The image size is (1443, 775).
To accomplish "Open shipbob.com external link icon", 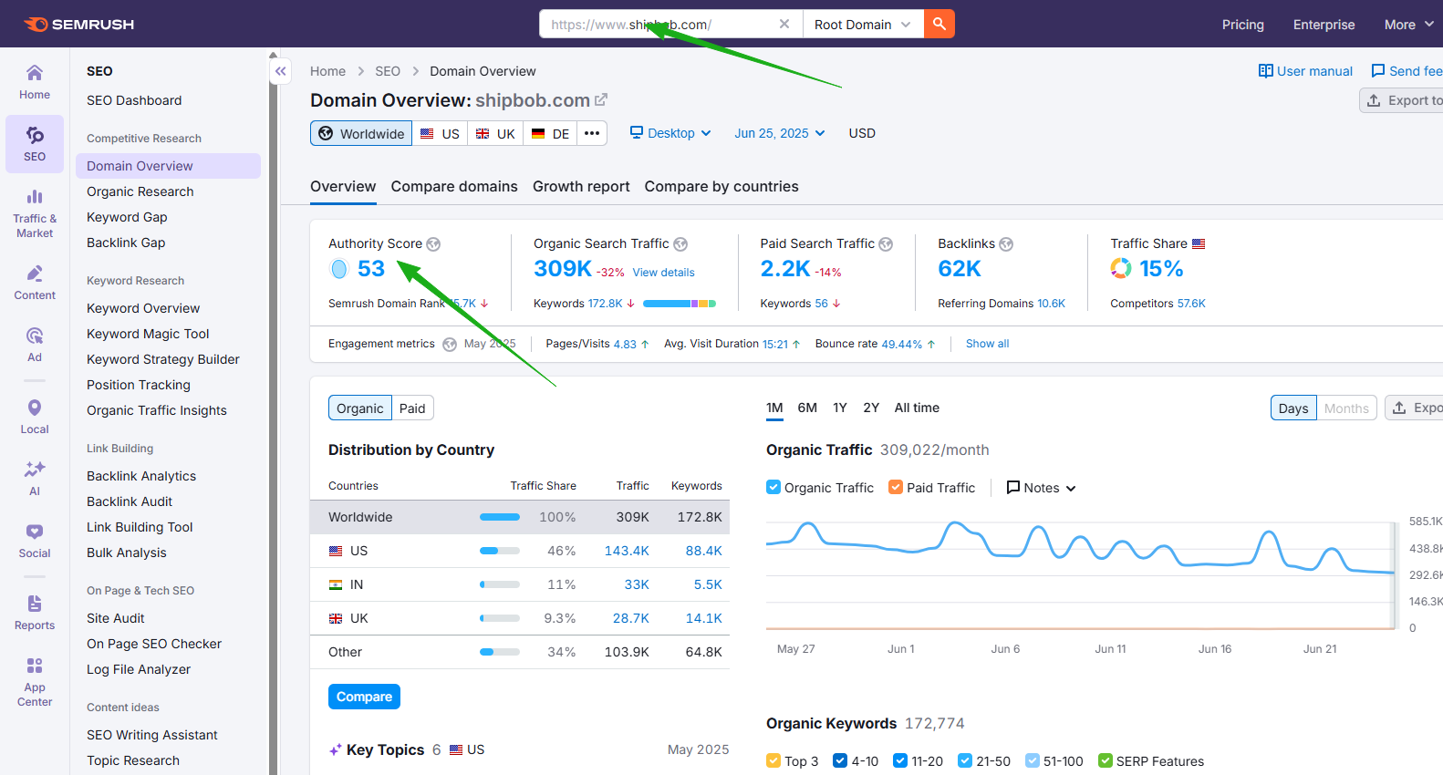I will coord(601,99).
